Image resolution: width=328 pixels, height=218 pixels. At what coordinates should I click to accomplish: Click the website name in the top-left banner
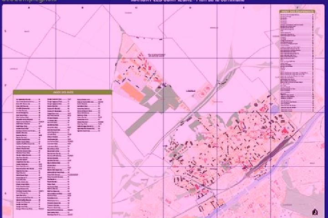tap(29, 1)
